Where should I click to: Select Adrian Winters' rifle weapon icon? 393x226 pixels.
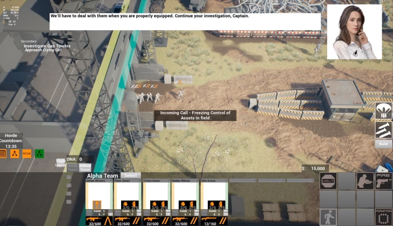[x=94, y=221]
